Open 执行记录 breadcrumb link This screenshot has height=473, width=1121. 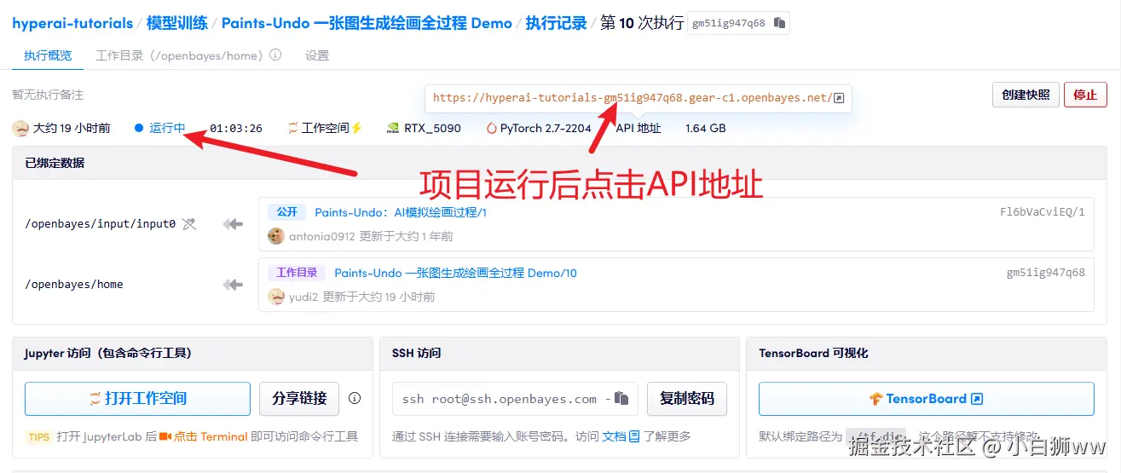556,23
